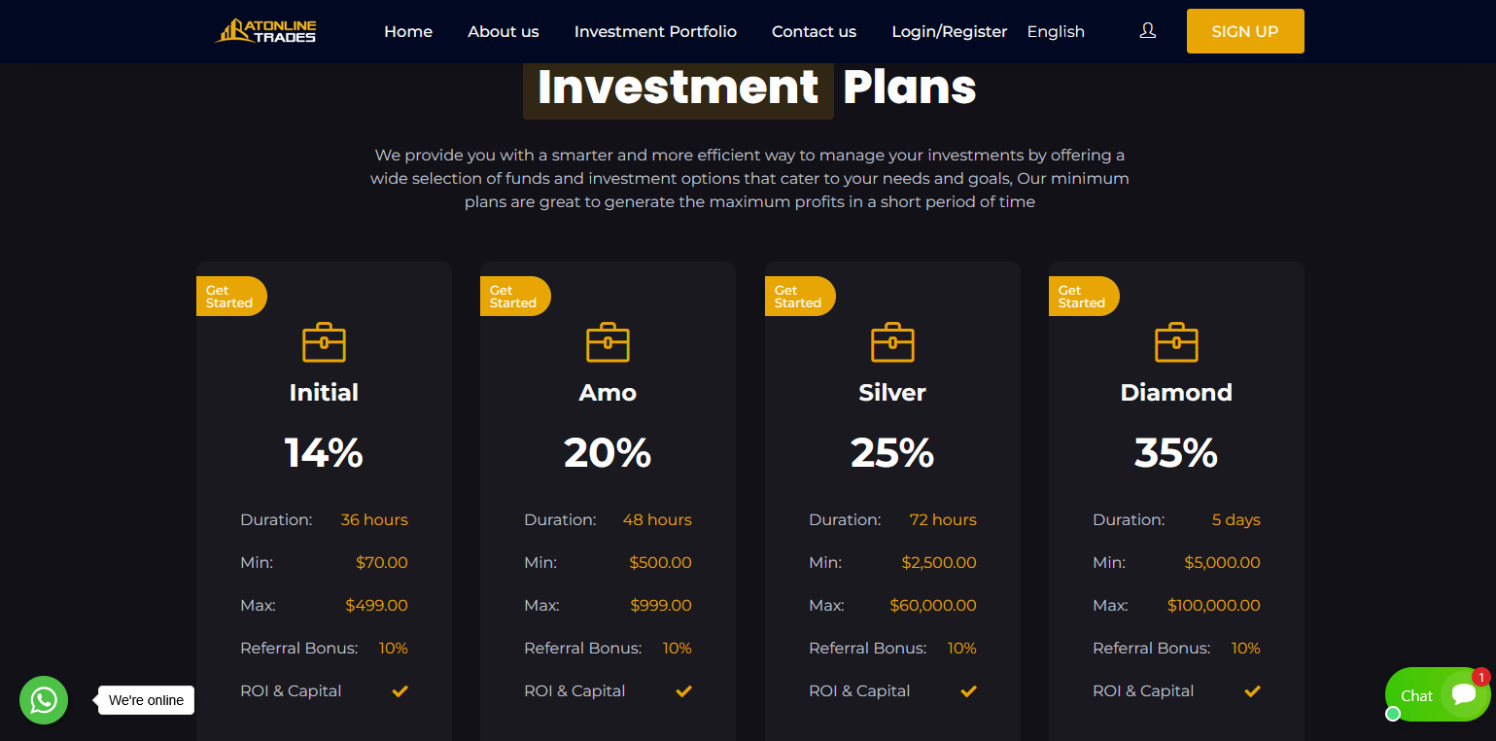Click the Atonline Trades logo
The image size is (1496, 741).
(x=265, y=31)
